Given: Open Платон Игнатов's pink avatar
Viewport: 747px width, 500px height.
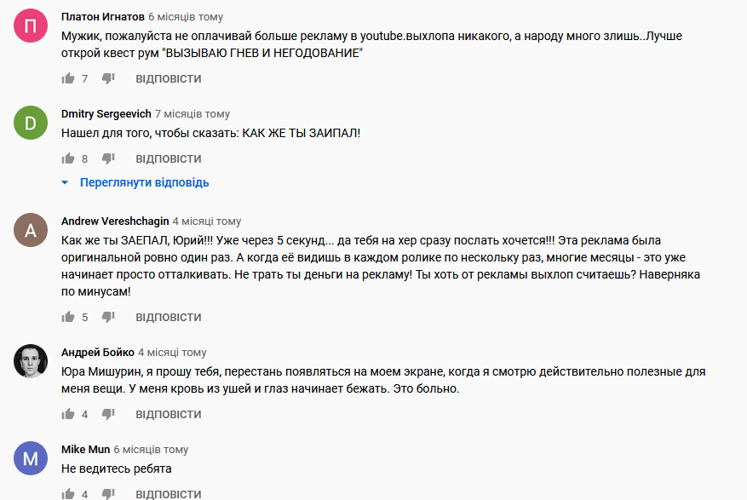Looking at the screenshot, I should tap(31, 26).
